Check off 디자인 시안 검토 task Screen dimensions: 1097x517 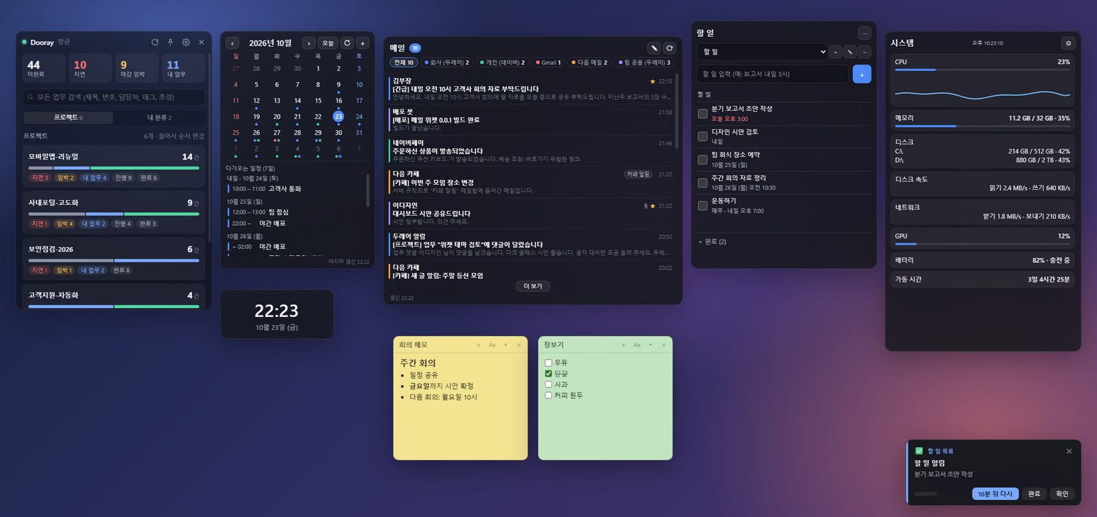click(703, 137)
